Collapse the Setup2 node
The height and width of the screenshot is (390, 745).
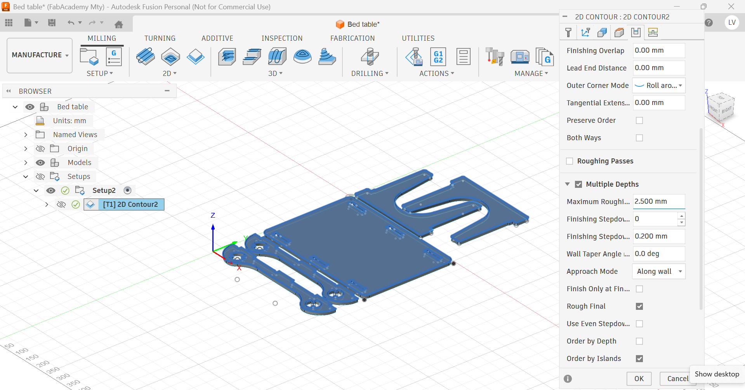(36, 191)
